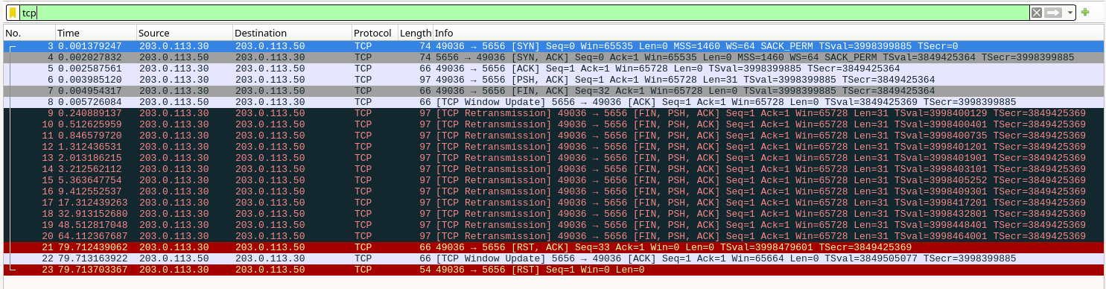1106x289 pixels.
Task: Select retransmission packet 16 at 9.412552537
Action: [x=553, y=191]
